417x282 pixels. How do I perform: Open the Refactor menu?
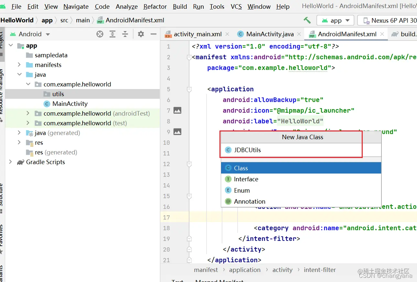pos(155,6)
